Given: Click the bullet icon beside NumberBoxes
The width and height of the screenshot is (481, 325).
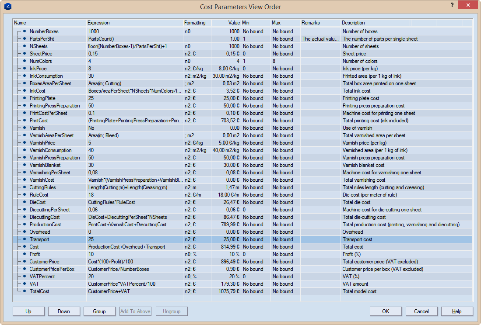Looking at the screenshot, I should pos(25,31).
